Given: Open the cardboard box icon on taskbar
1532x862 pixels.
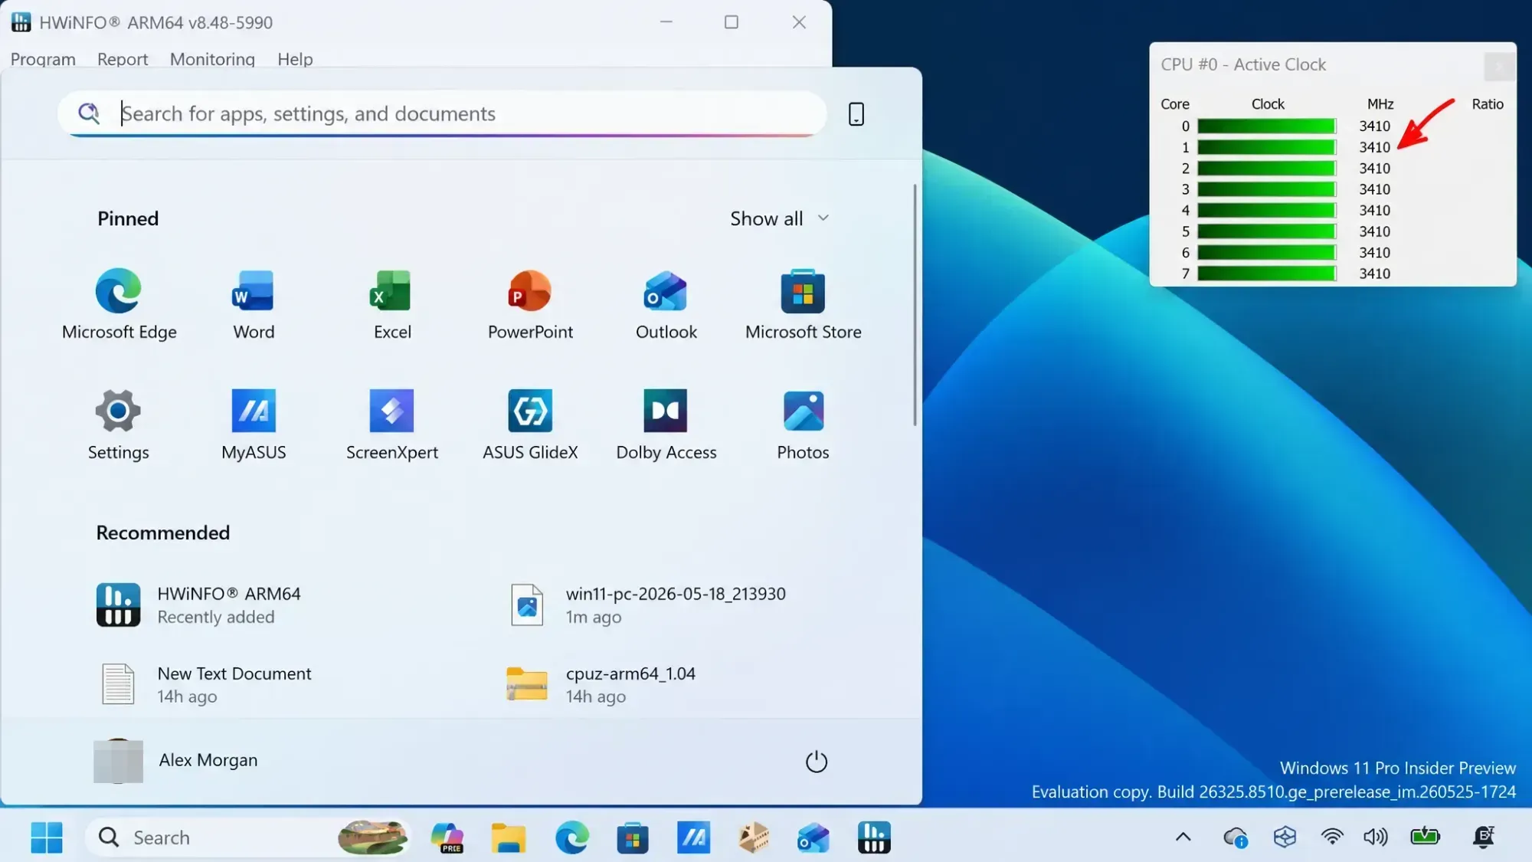Looking at the screenshot, I should (x=754, y=837).
